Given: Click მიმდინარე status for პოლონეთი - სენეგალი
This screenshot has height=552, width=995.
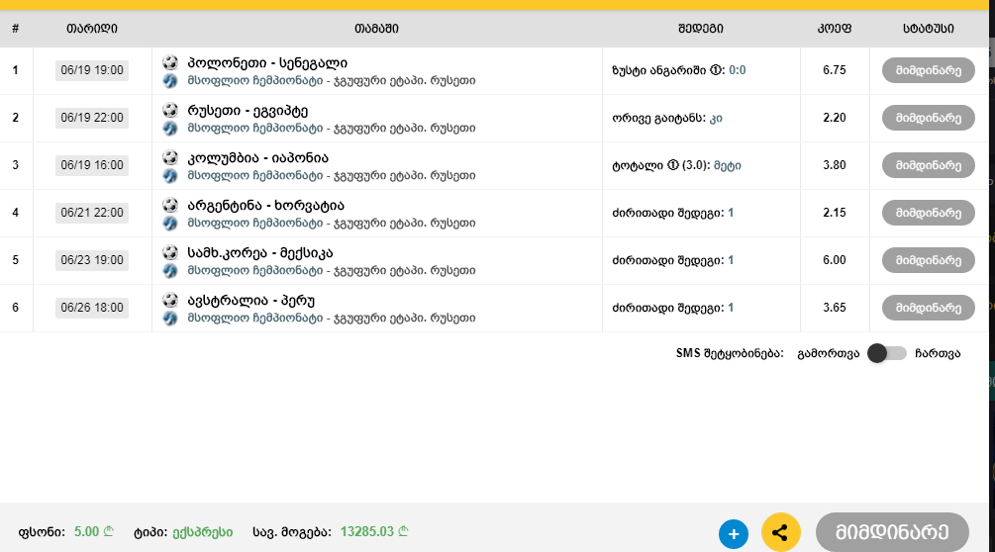Looking at the screenshot, I should pos(929,70).
